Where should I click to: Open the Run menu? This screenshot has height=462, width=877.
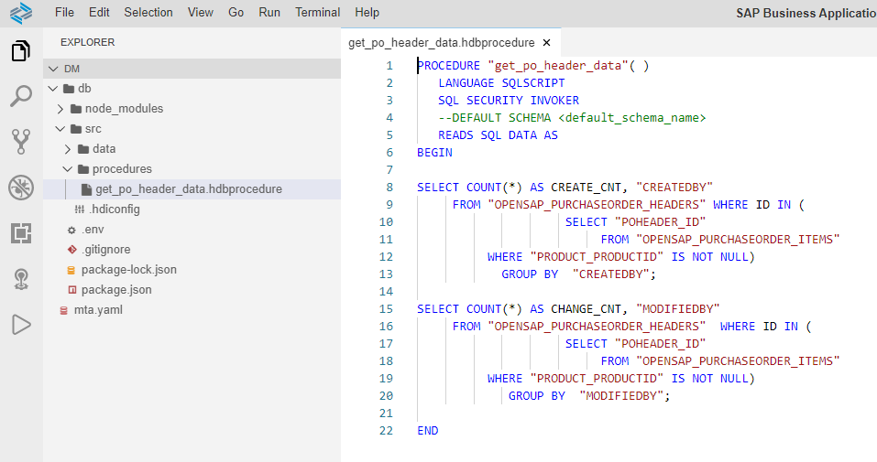(269, 12)
